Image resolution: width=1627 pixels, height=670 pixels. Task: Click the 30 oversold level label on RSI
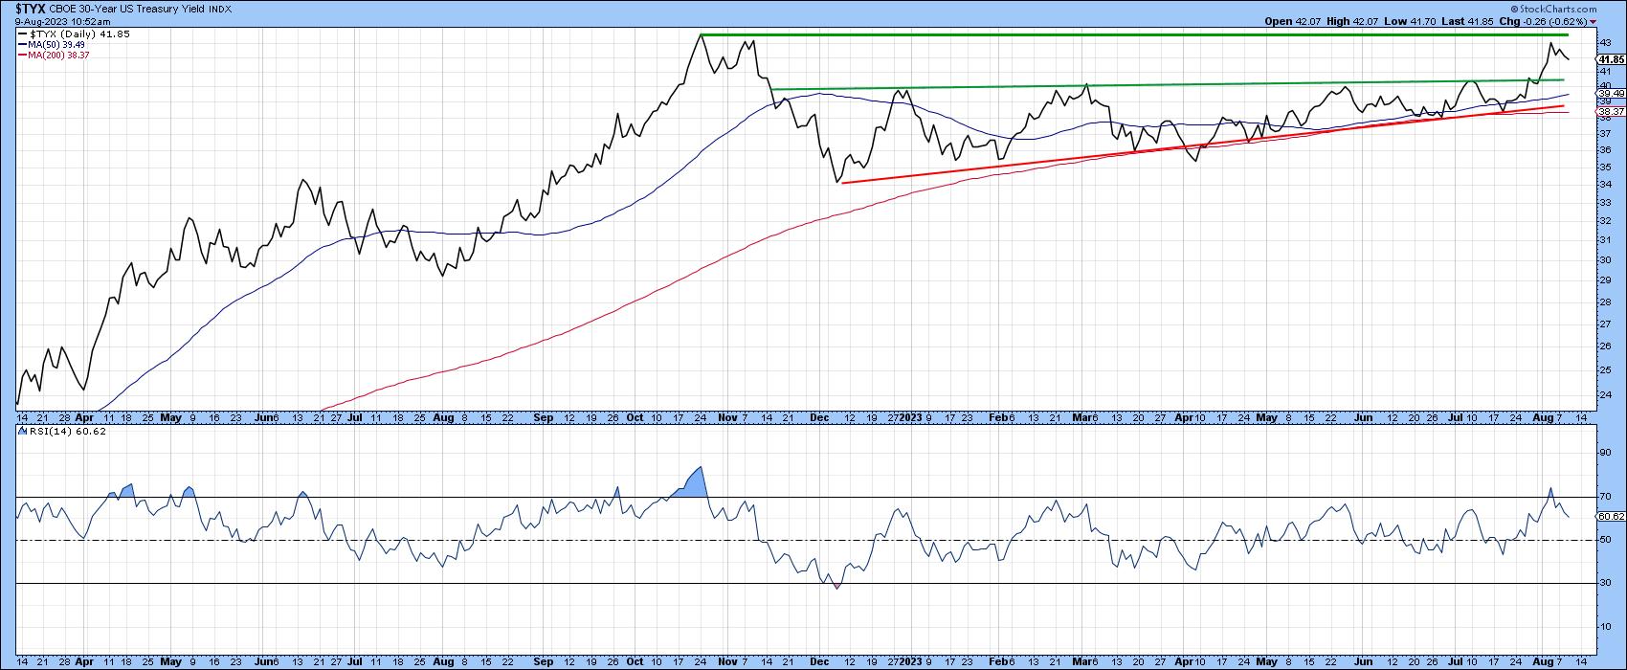(1605, 584)
